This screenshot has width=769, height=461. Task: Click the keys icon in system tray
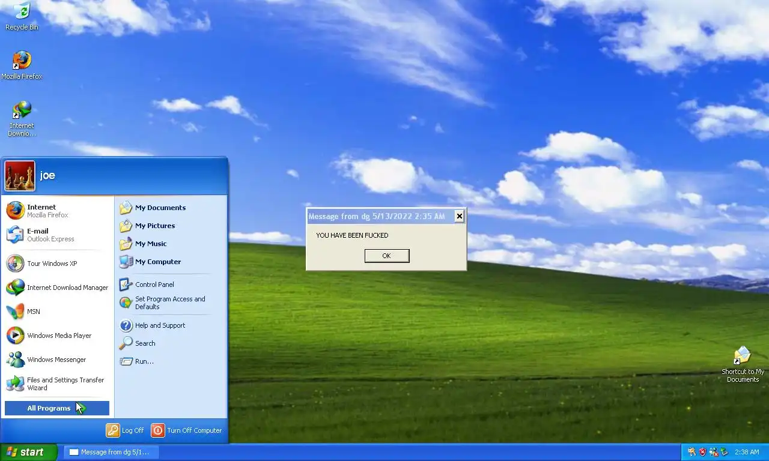coord(692,452)
